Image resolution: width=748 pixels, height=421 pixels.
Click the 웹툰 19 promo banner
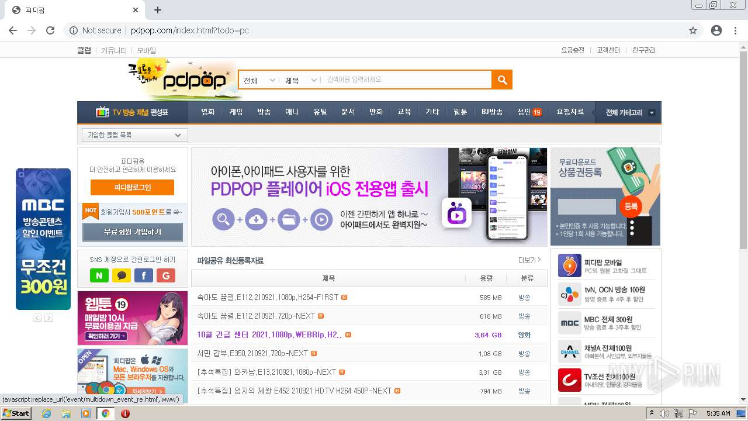point(133,318)
